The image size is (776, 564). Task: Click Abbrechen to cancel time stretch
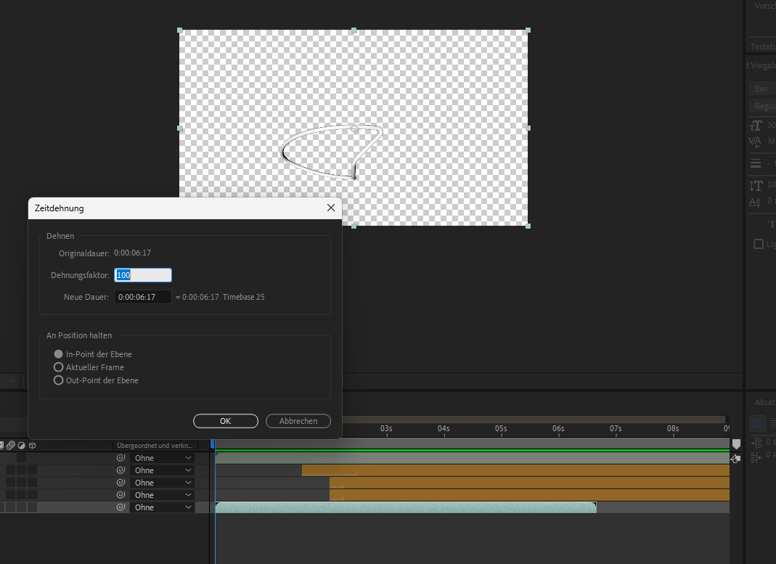coord(298,421)
